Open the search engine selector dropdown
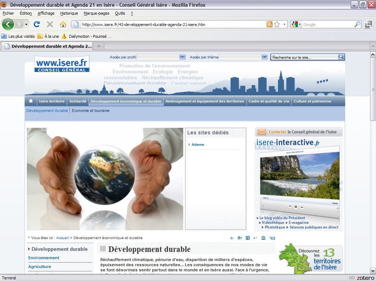The image size is (376, 282). pos(296,25)
